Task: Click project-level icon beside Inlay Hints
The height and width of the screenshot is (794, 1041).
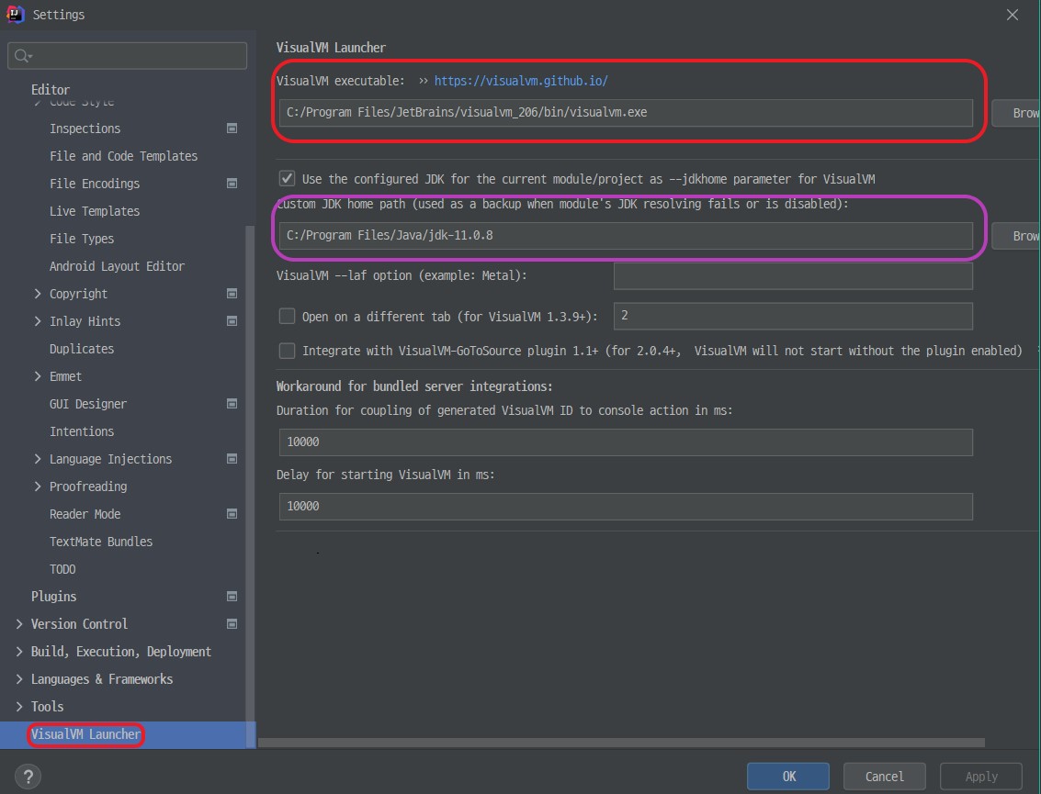Action: click(x=232, y=321)
